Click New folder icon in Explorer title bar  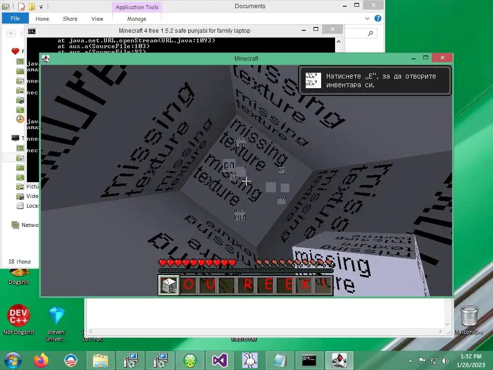point(32,6)
